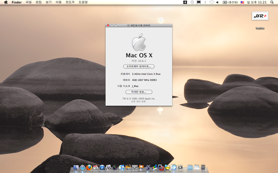Open the blue document stack in Dock
This screenshot has height=173, width=278.
174,167
